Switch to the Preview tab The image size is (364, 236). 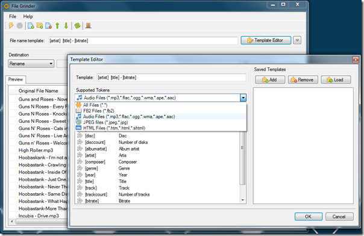pyautogui.click(x=16, y=79)
